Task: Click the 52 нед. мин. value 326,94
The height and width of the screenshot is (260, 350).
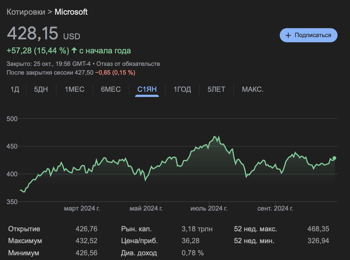Action: (318, 241)
